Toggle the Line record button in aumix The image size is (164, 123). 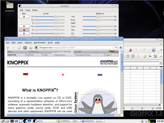24,26
